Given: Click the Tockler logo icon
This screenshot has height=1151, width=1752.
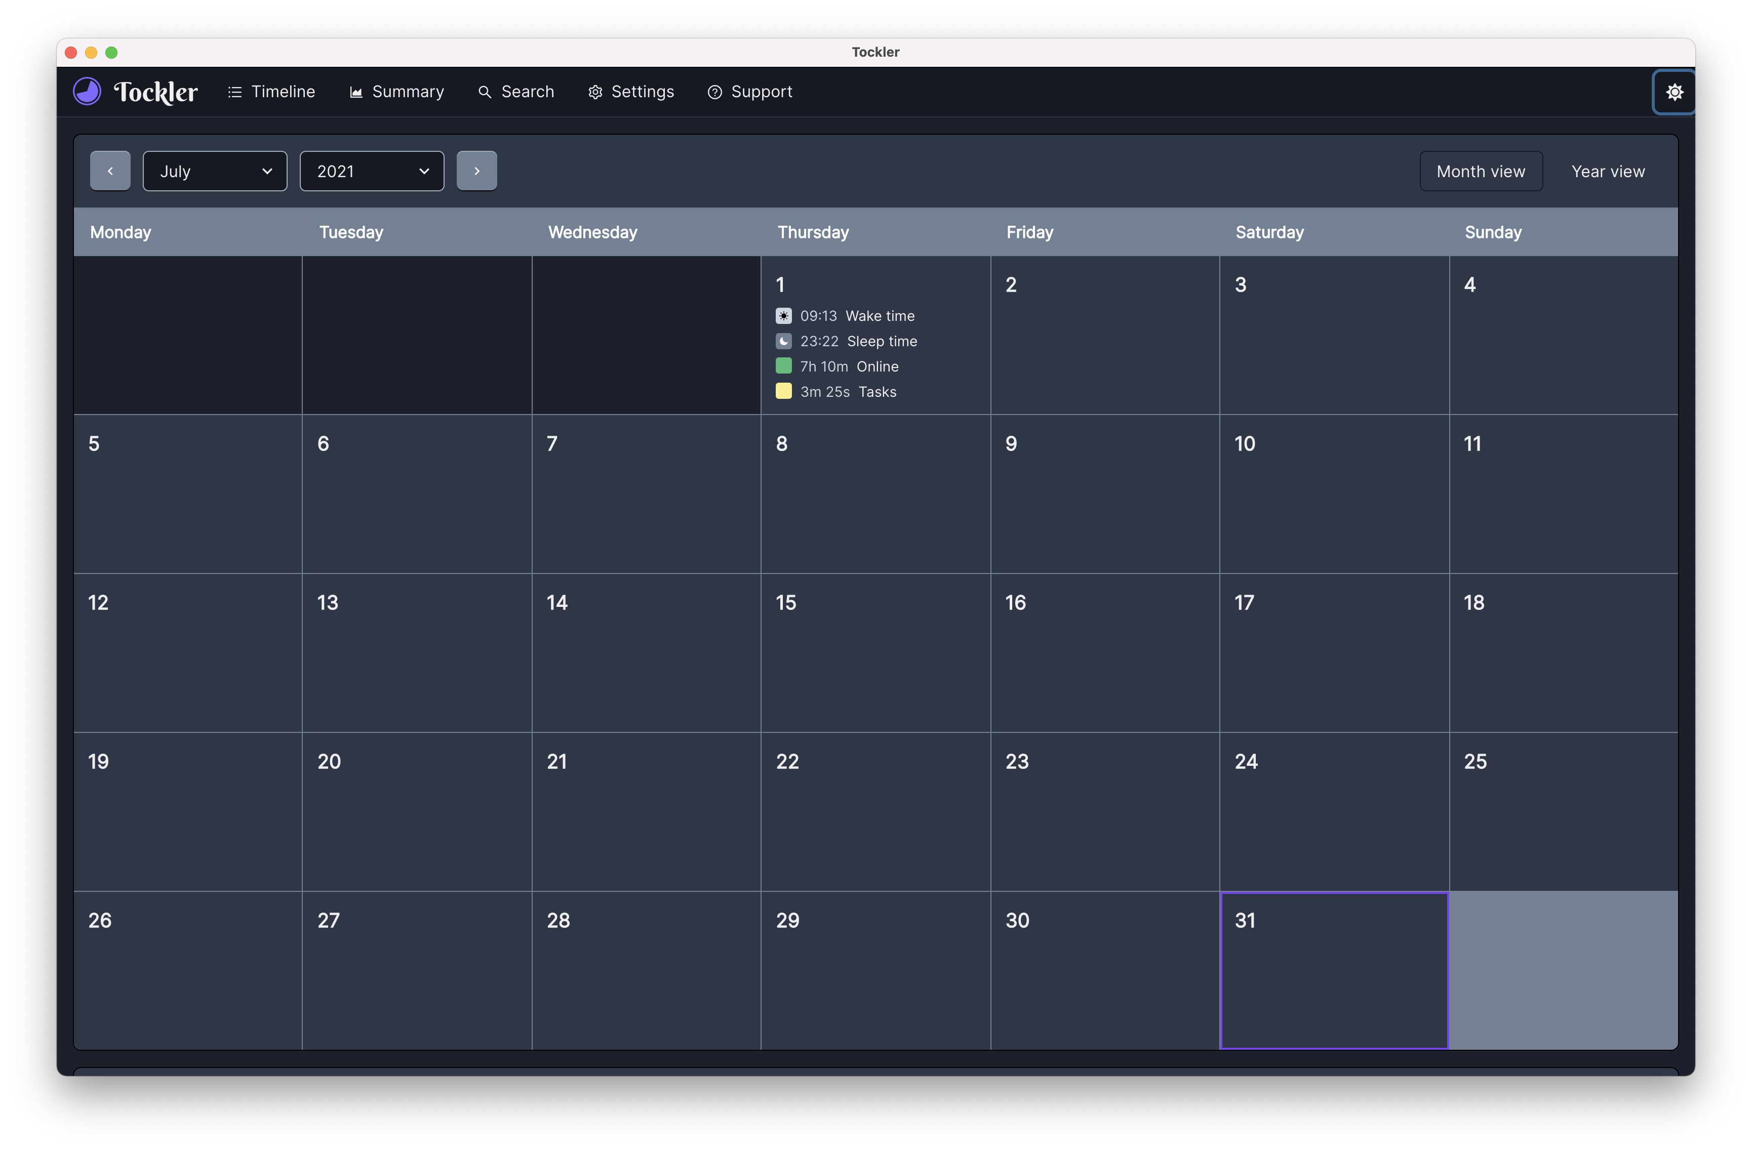Looking at the screenshot, I should [87, 92].
